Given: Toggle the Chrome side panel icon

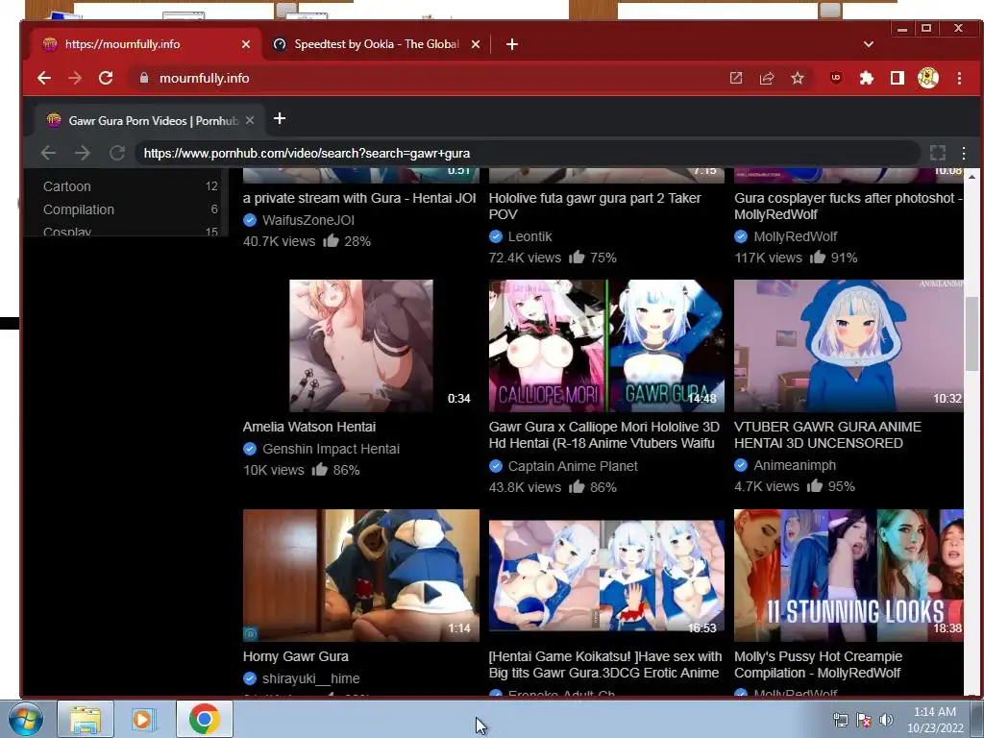Looking at the screenshot, I should click(x=898, y=78).
